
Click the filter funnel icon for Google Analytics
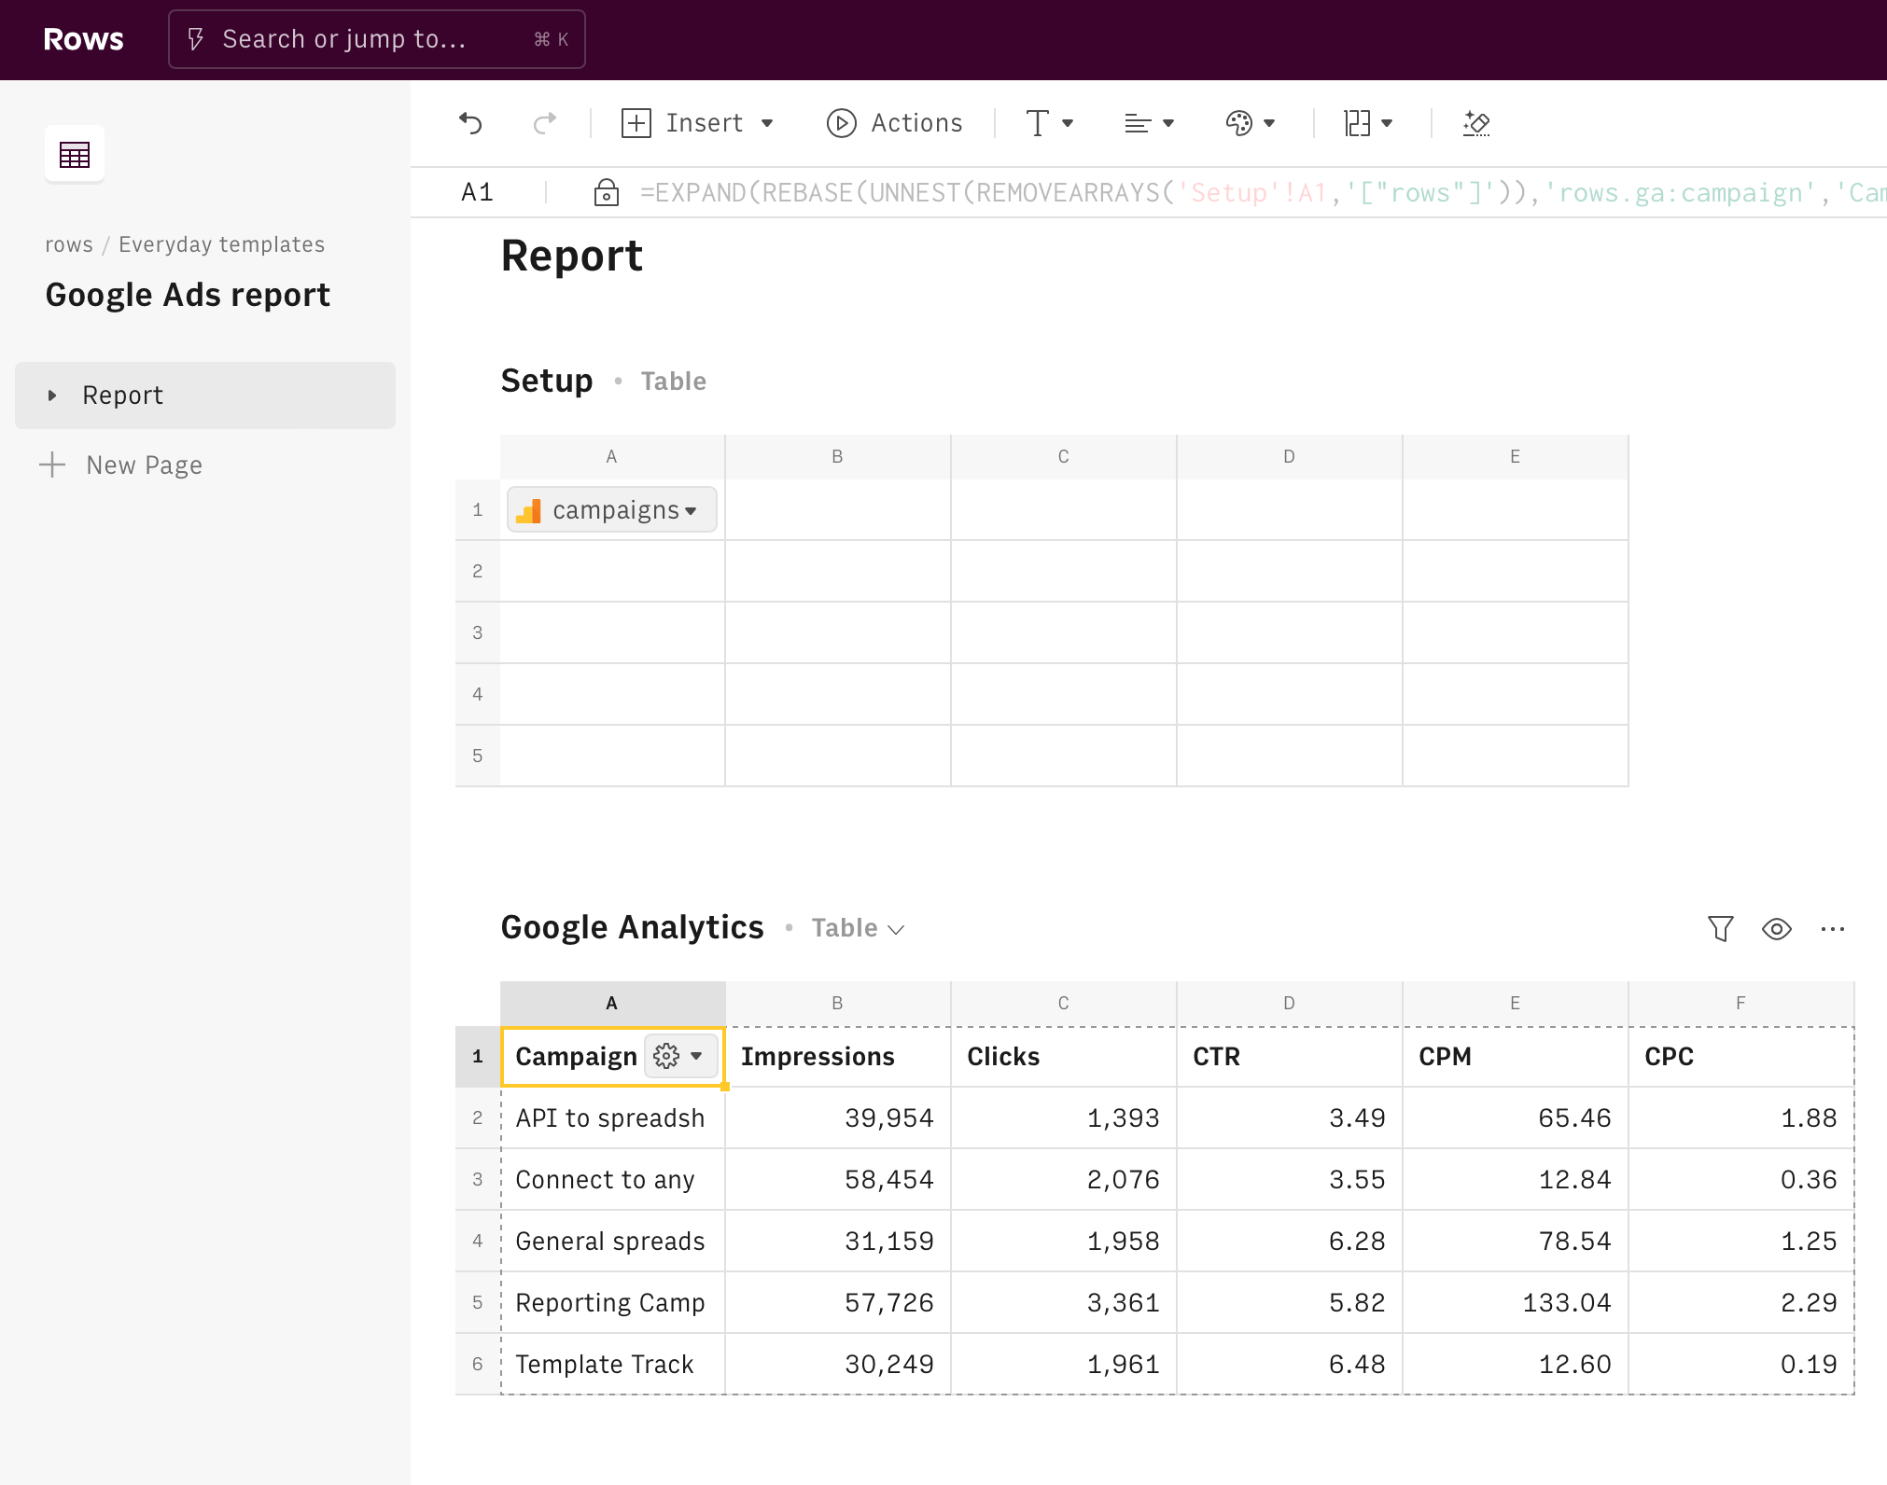tap(1720, 928)
